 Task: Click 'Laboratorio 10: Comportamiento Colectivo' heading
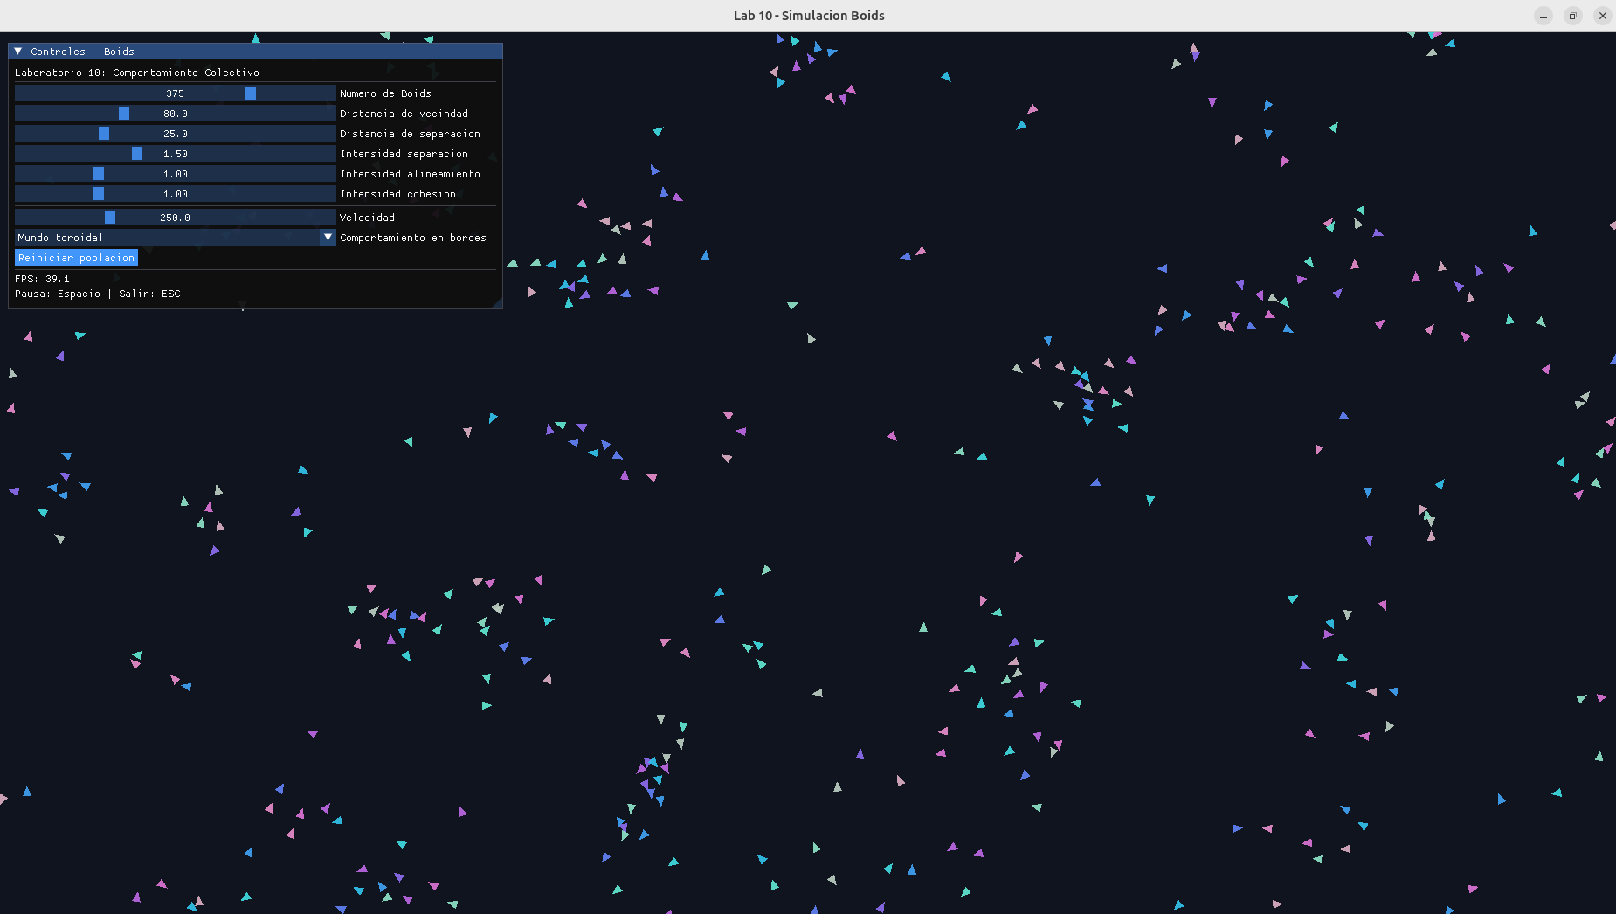coord(137,73)
